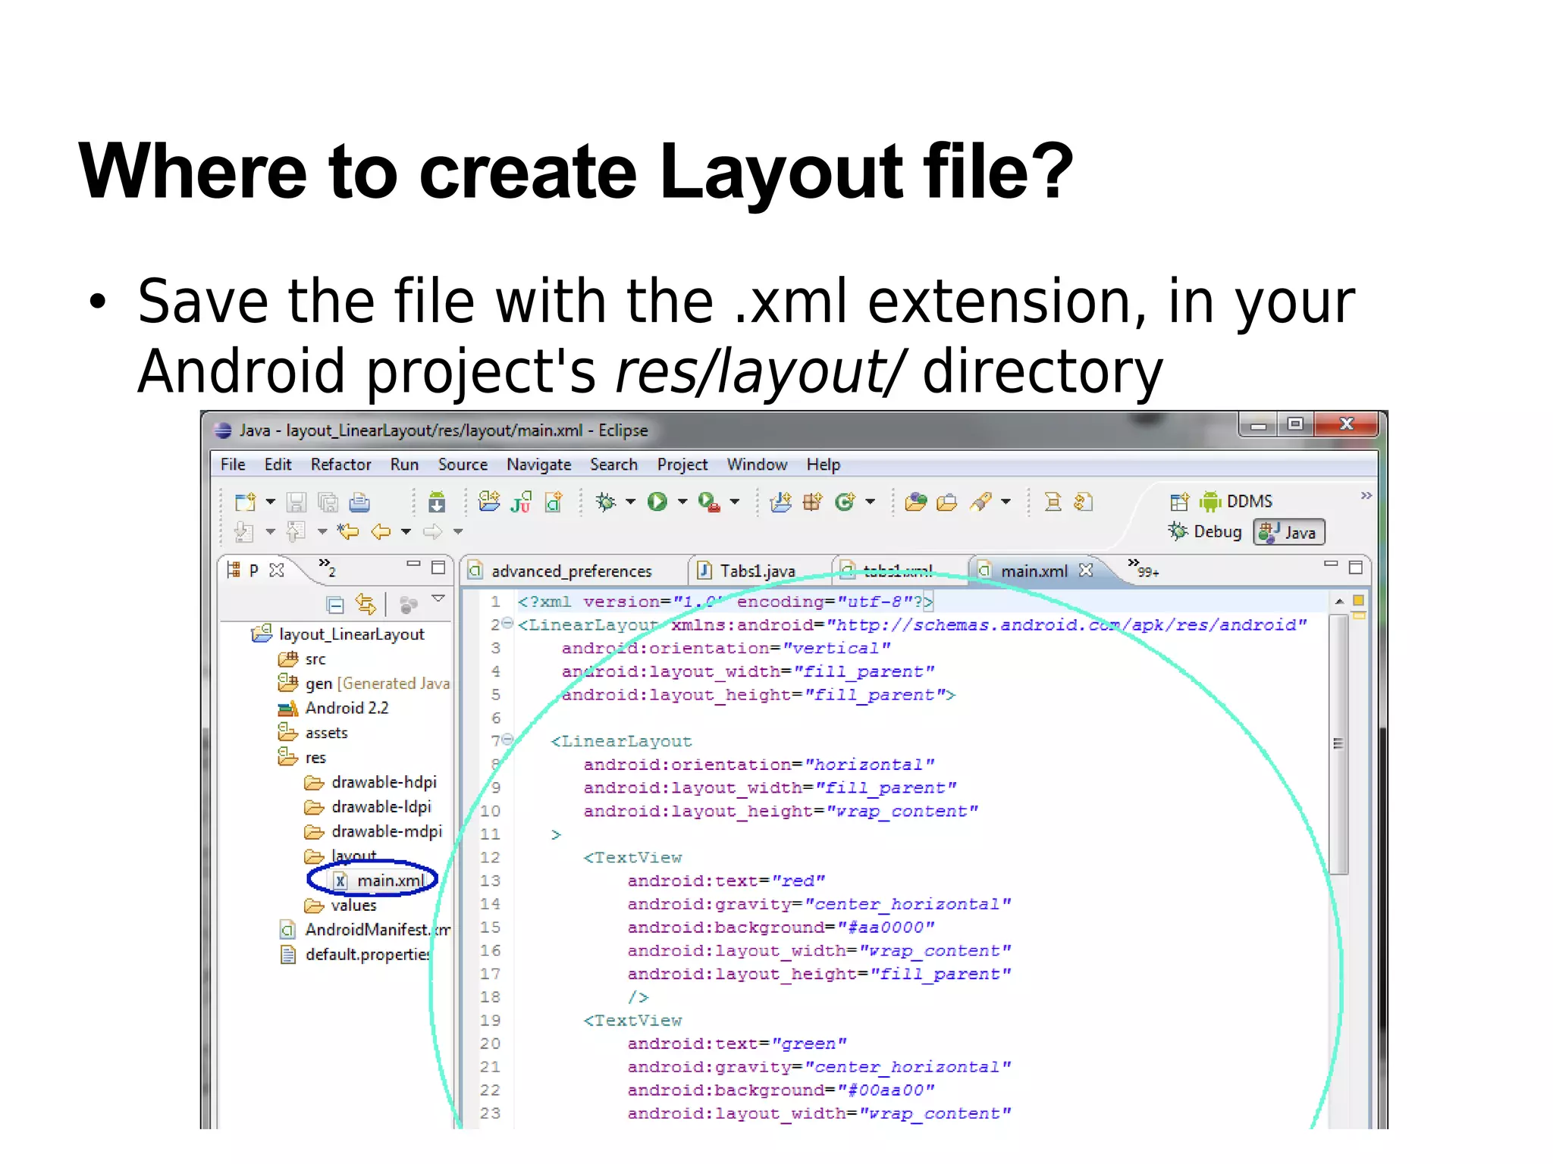1553x1164 pixels.
Task: Click the Debug bug toolbar icon
Action: [606, 502]
